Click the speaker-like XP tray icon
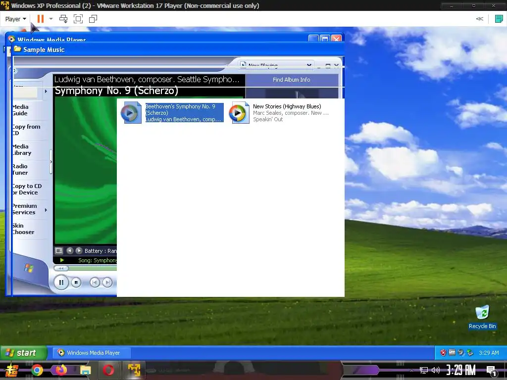The image size is (507, 380). tap(461, 352)
